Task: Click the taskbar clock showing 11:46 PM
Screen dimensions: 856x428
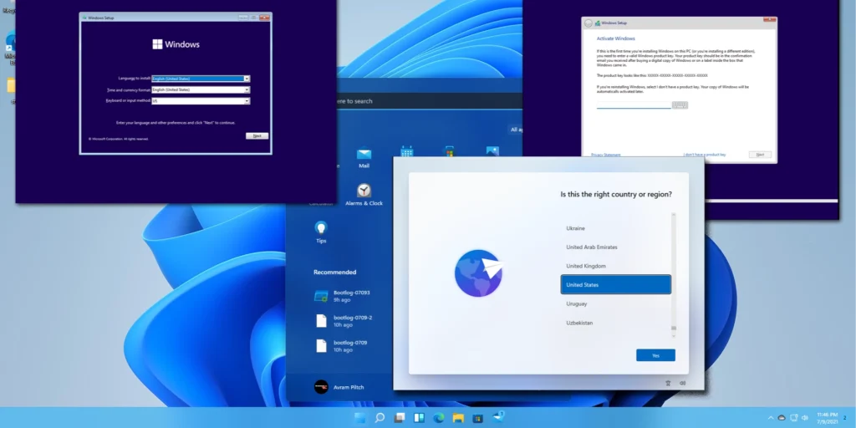Action: pos(827,418)
